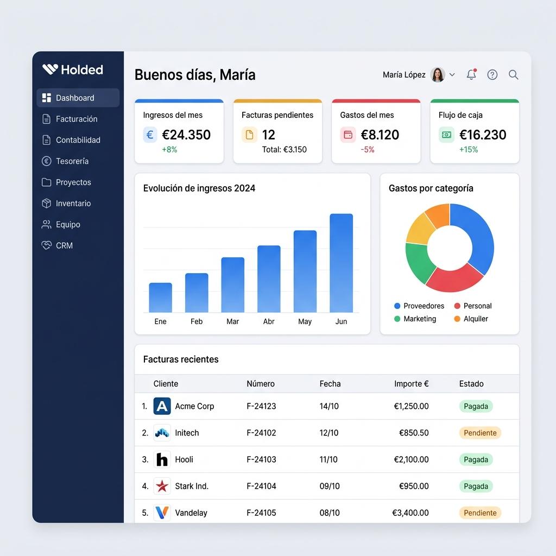Screen dimensions: 556x556
Task: Sort the table by Importe column
Action: pyautogui.click(x=412, y=384)
